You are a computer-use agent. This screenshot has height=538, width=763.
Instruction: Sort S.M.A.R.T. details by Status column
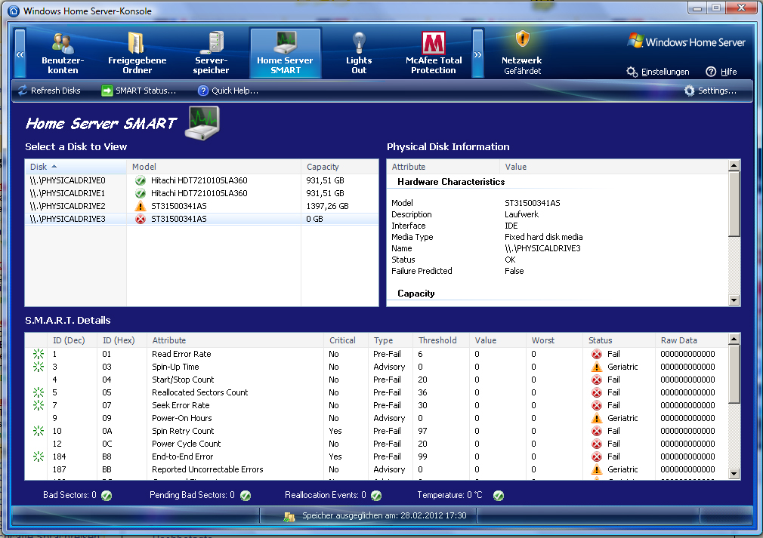coord(619,340)
